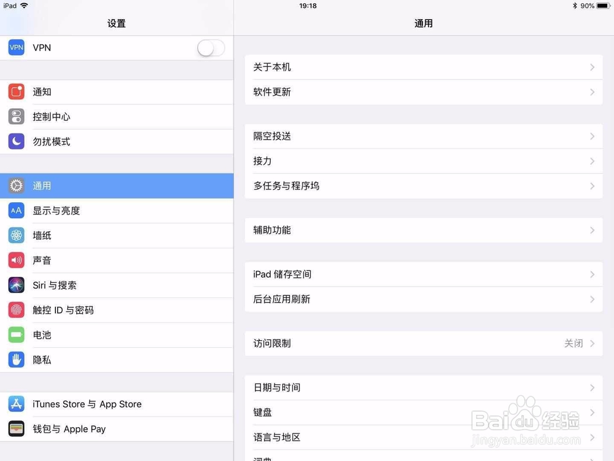
Task: Tap the speaker icon for 声音
Action: (16, 260)
